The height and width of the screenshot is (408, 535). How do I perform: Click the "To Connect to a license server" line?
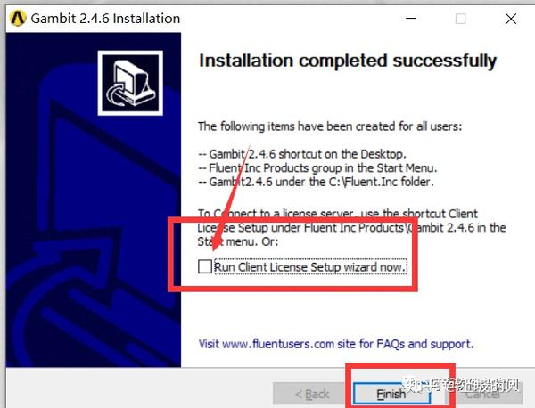tap(338, 214)
